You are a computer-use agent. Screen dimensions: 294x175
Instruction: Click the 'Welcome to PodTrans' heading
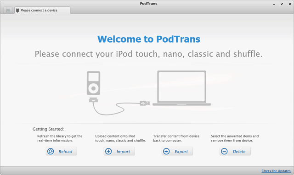pyautogui.click(x=149, y=39)
